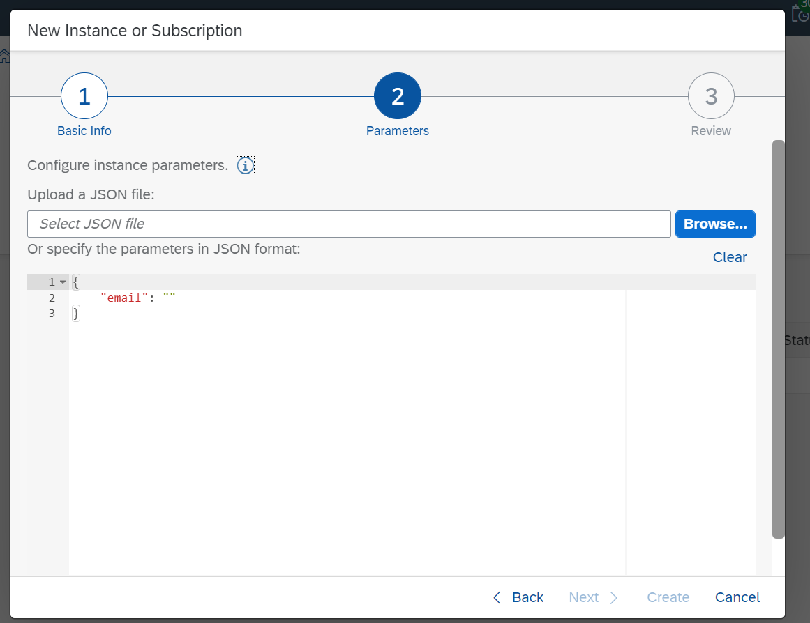Select the Basic Info wizard step
This screenshot has width=810, height=623.
tap(84, 130)
